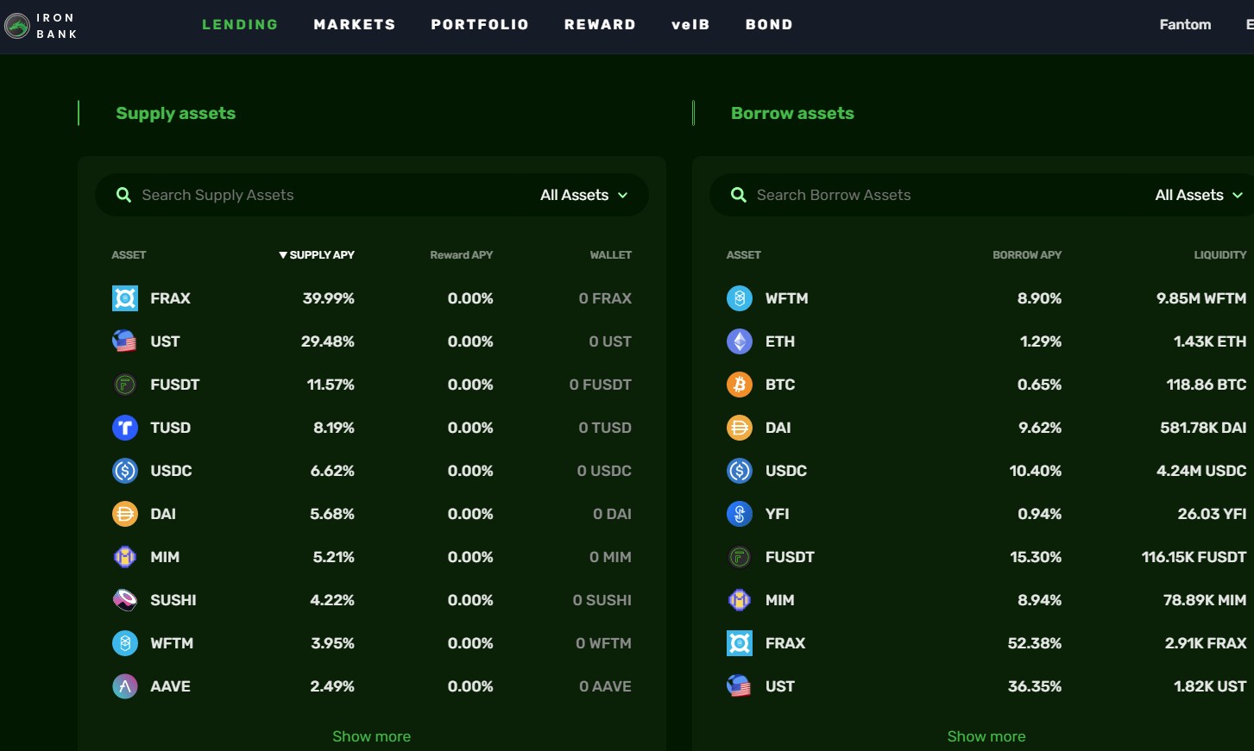Viewport: 1254px width, 751px height.
Task: Click the ASSET header in Supply assets
Action: click(x=129, y=254)
